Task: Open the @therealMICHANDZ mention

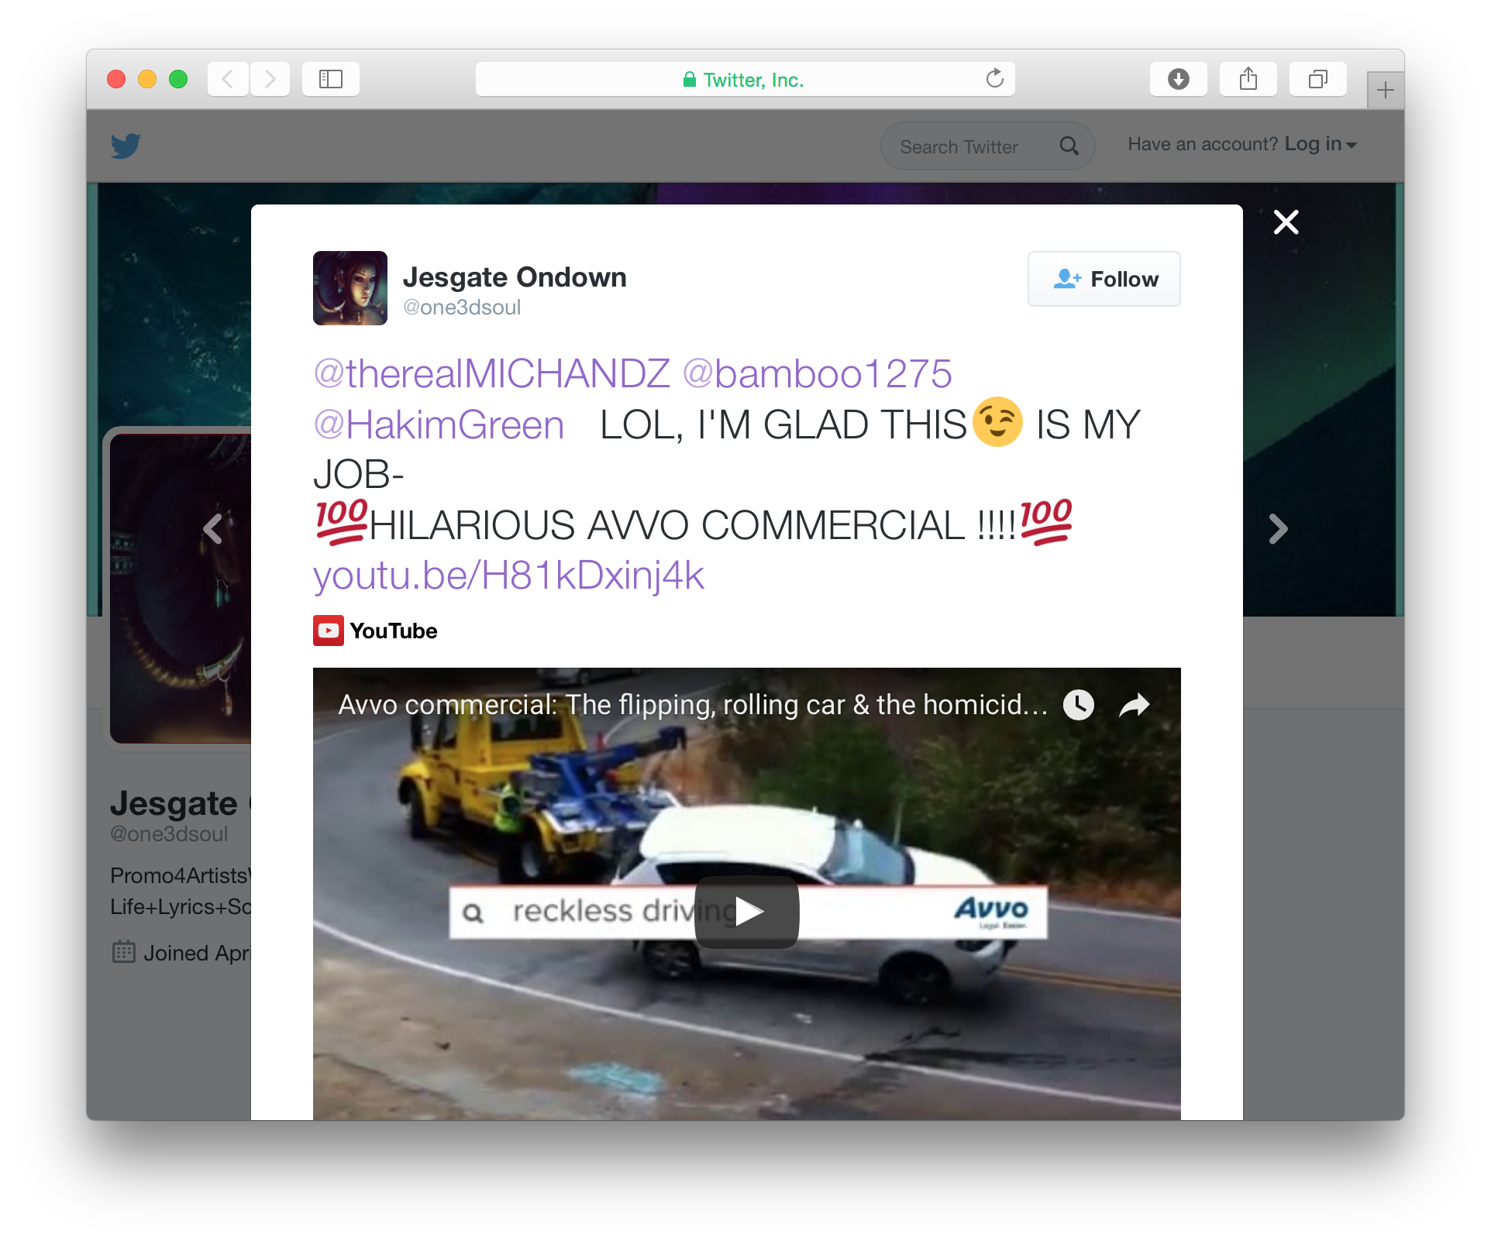Action: tap(492, 373)
